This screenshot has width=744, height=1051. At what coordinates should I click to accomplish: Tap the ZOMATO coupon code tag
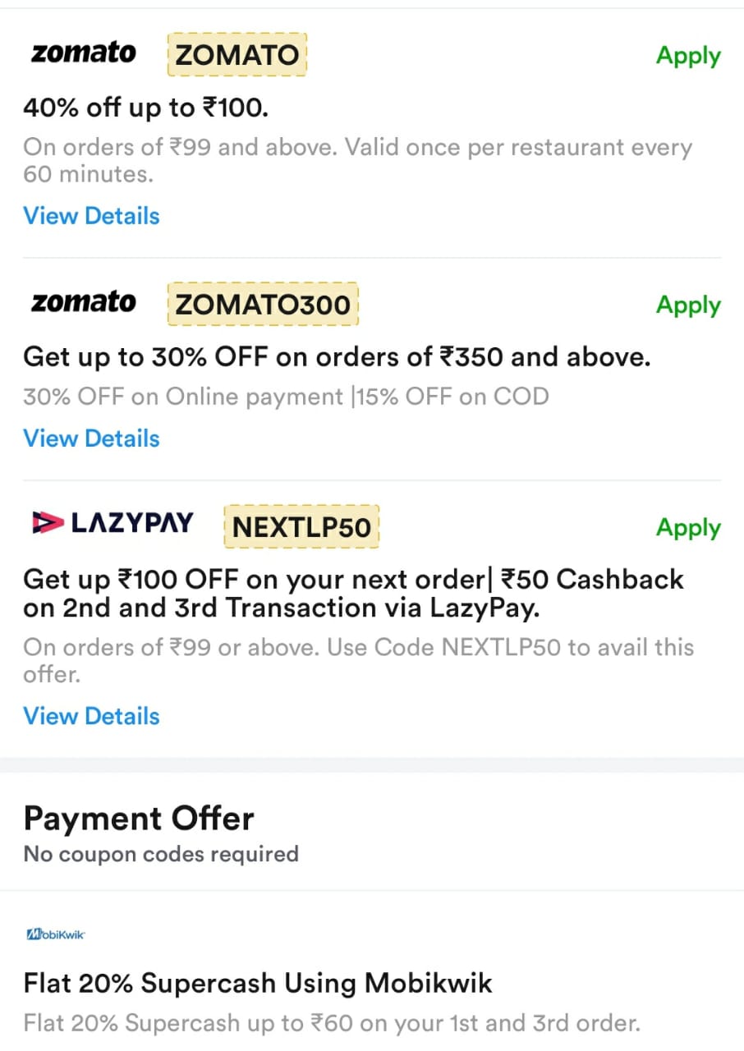[237, 55]
